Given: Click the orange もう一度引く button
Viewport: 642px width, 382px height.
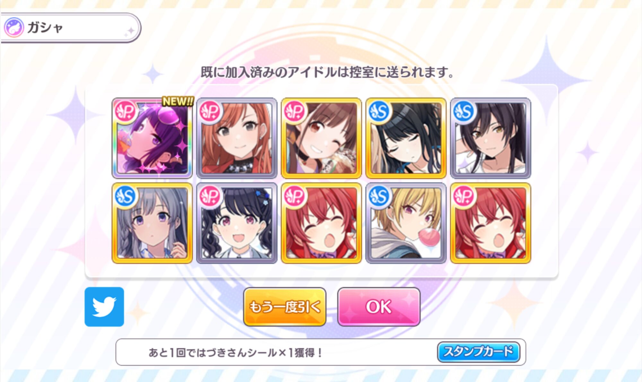Looking at the screenshot, I should pyautogui.click(x=285, y=307).
